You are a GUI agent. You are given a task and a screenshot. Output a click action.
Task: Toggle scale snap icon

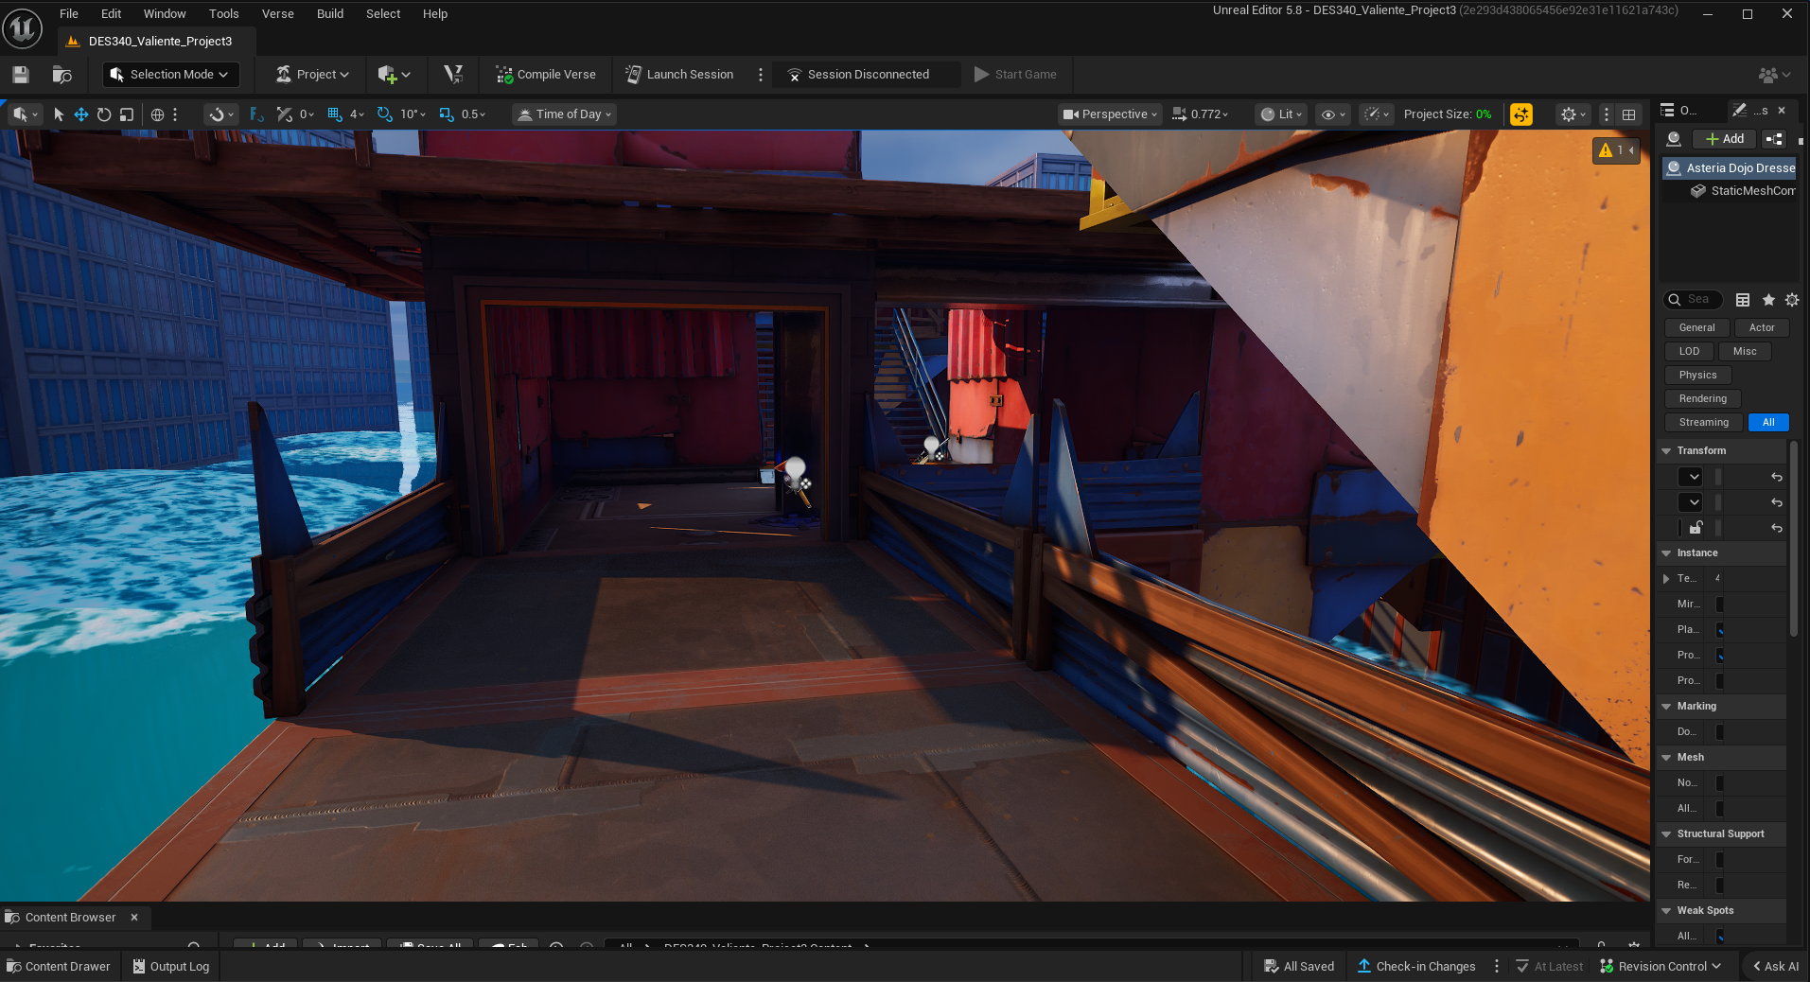(x=447, y=114)
